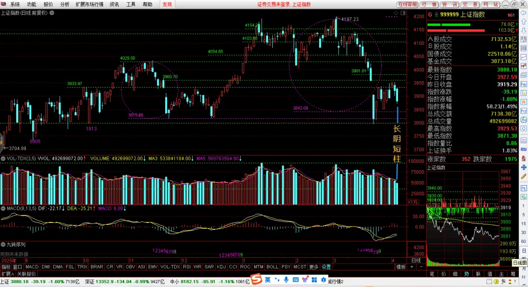Select the 日 daily period in the sidebar
This screenshot has height=287, width=528.
coord(524,251)
